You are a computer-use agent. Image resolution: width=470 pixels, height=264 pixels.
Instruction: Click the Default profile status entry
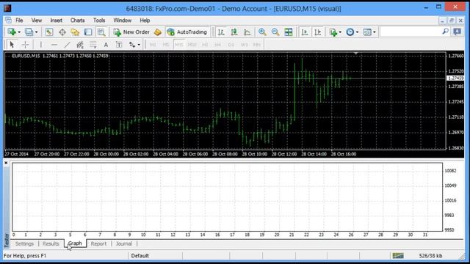coord(140,256)
